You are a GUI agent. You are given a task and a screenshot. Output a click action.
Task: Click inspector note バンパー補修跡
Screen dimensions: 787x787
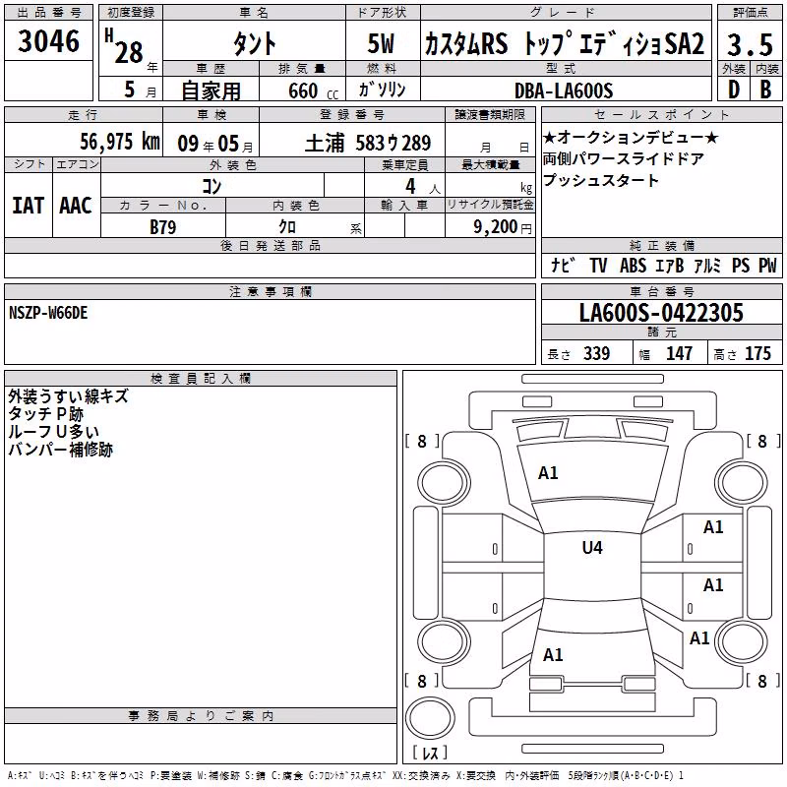tap(60, 450)
